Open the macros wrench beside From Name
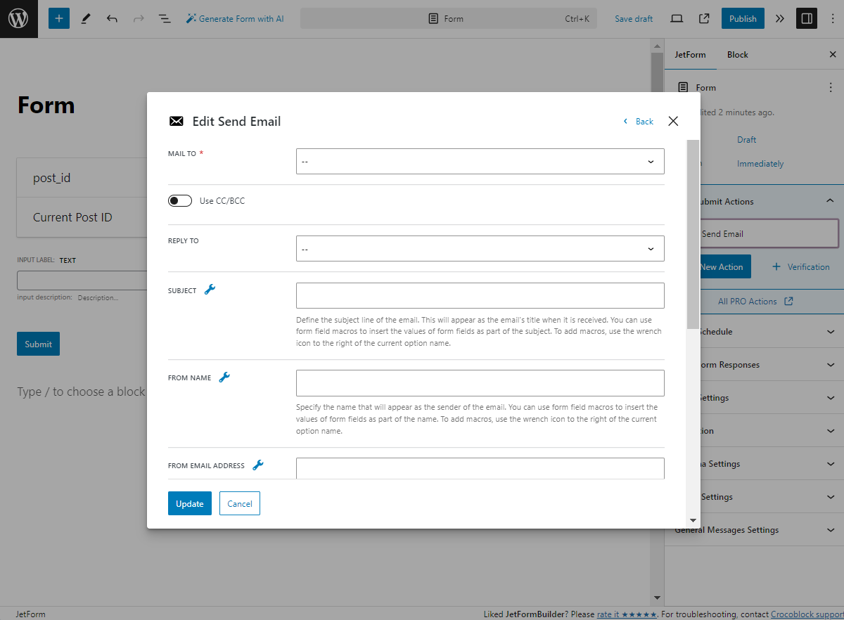This screenshot has width=844, height=620. click(224, 376)
